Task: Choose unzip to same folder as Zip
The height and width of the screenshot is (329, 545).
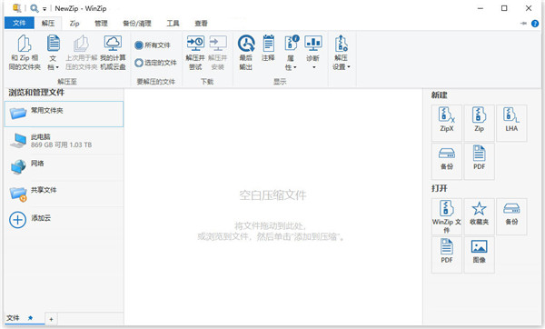Action: pyautogui.click(x=25, y=53)
